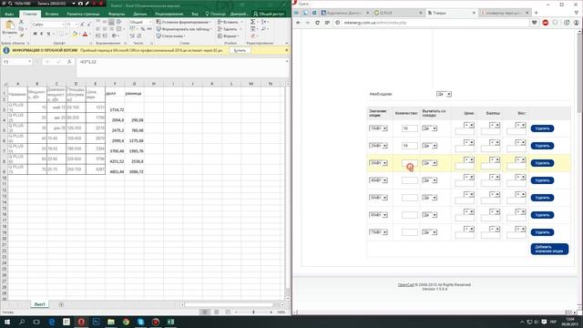
Task: Switch to the Page Layout ribbon tab
Action: (x=83, y=14)
